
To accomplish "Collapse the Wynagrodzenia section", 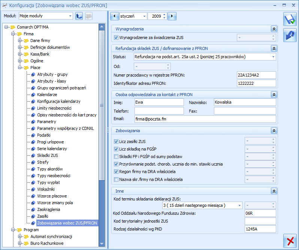I will (274, 29).
